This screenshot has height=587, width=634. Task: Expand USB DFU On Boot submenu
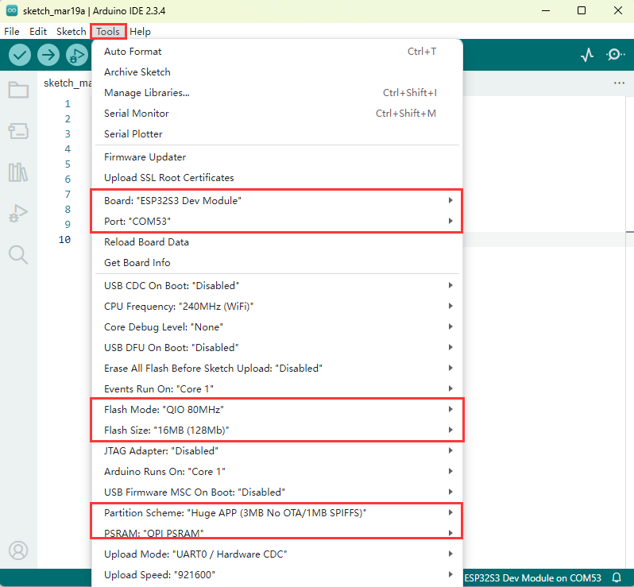(277, 347)
